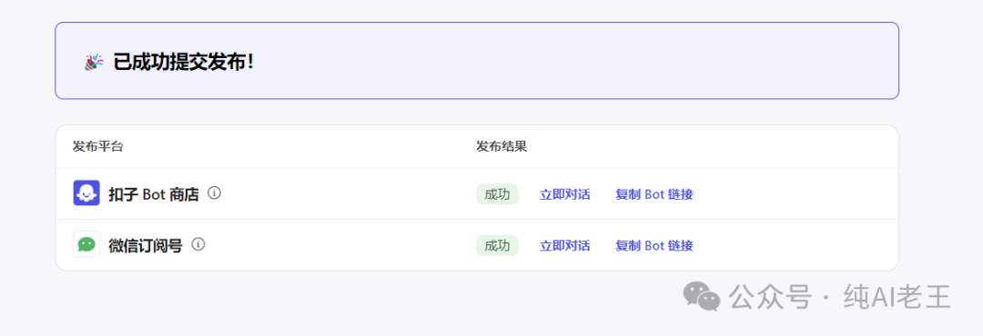
Task: Click the 扣子 Bot 商店 logo icon
Action: [x=86, y=193]
